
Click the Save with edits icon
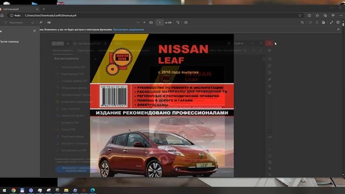pyautogui.click(x=323, y=23)
